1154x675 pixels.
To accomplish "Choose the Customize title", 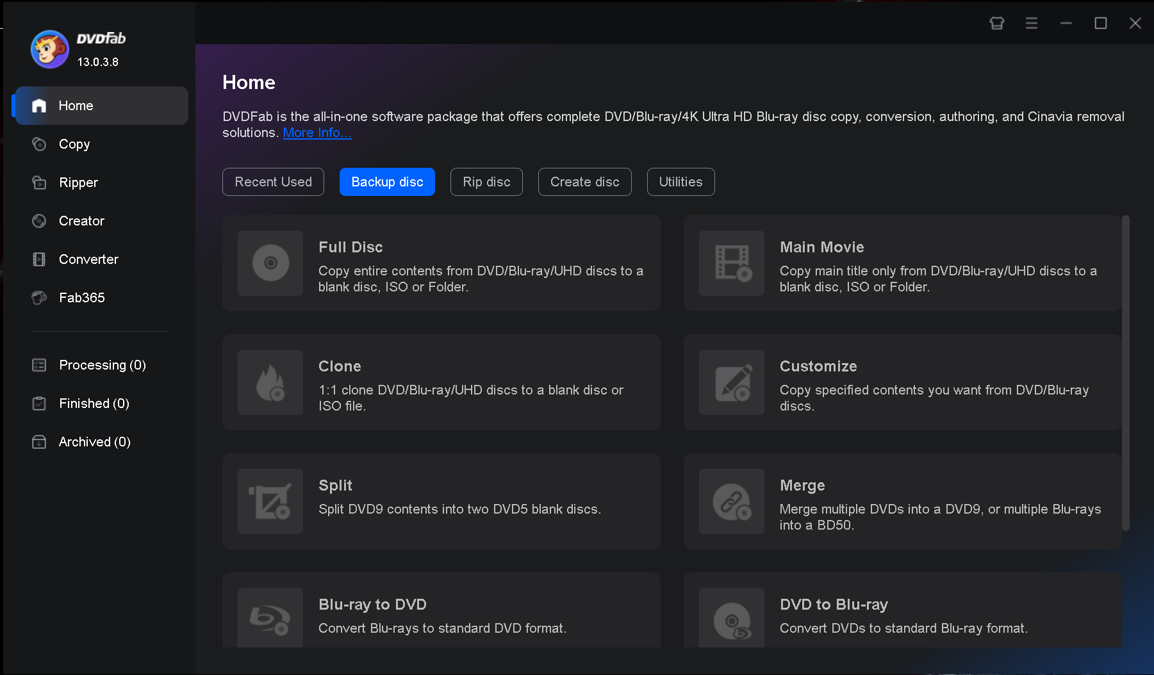I will pyautogui.click(x=818, y=366).
